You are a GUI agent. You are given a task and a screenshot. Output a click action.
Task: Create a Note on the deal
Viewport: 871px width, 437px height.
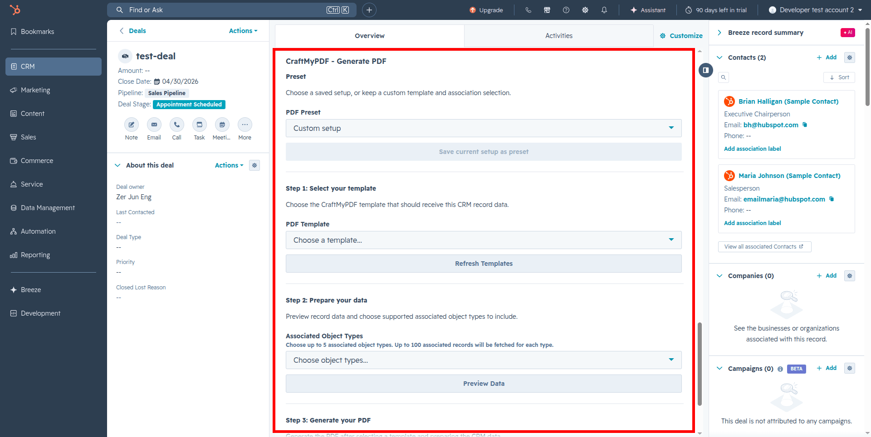pos(132,125)
